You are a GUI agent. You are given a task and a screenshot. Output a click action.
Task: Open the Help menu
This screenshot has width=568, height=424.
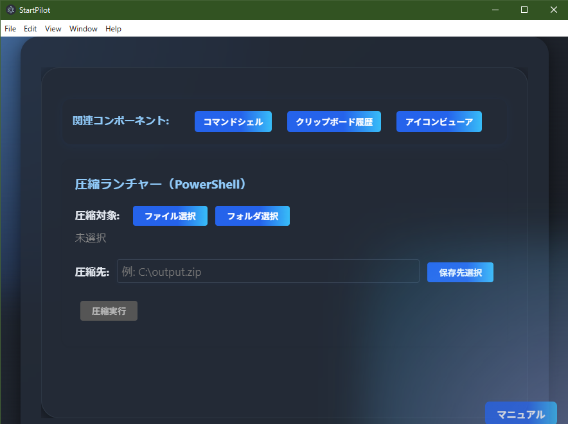[113, 29]
